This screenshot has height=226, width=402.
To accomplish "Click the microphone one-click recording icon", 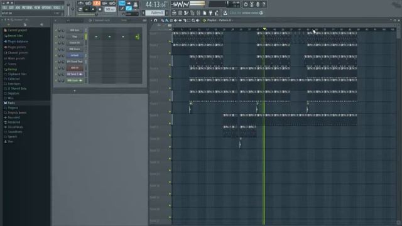I will click(258, 4).
